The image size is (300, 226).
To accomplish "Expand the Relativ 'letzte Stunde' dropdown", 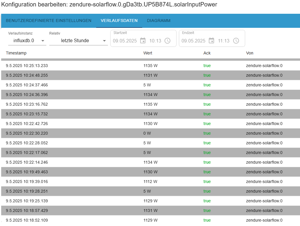I will pyautogui.click(x=78, y=41).
